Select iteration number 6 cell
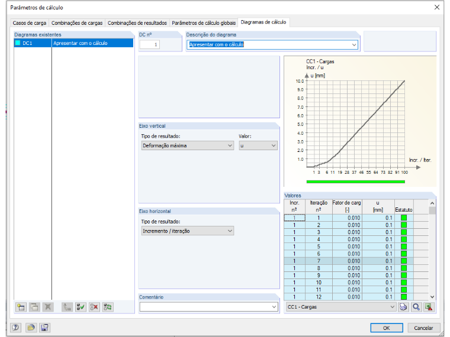Viewport: 450px width, 337px height. point(319,254)
